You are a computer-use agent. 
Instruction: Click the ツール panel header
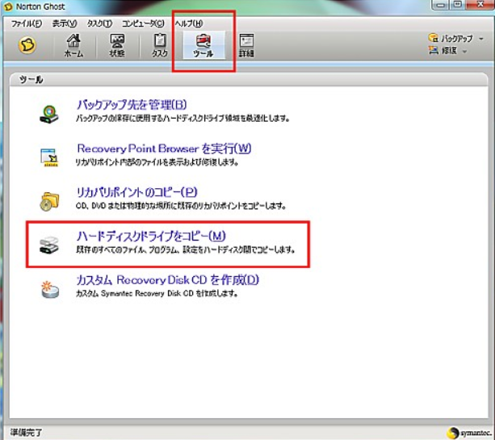click(249, 80)
